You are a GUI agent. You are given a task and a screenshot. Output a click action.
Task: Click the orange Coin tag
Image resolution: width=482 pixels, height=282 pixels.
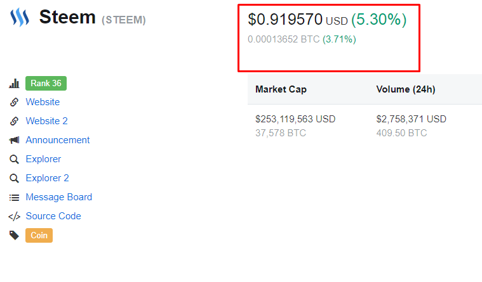click(x=39, y=235)
